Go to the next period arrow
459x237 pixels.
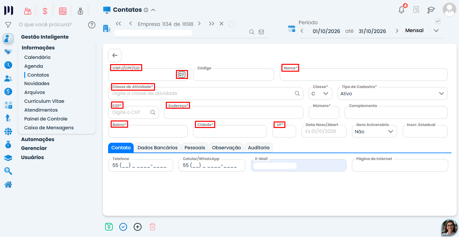tap(397, 31)
